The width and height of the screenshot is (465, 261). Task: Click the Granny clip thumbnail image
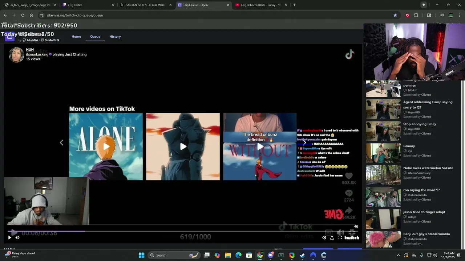(383, 153)
